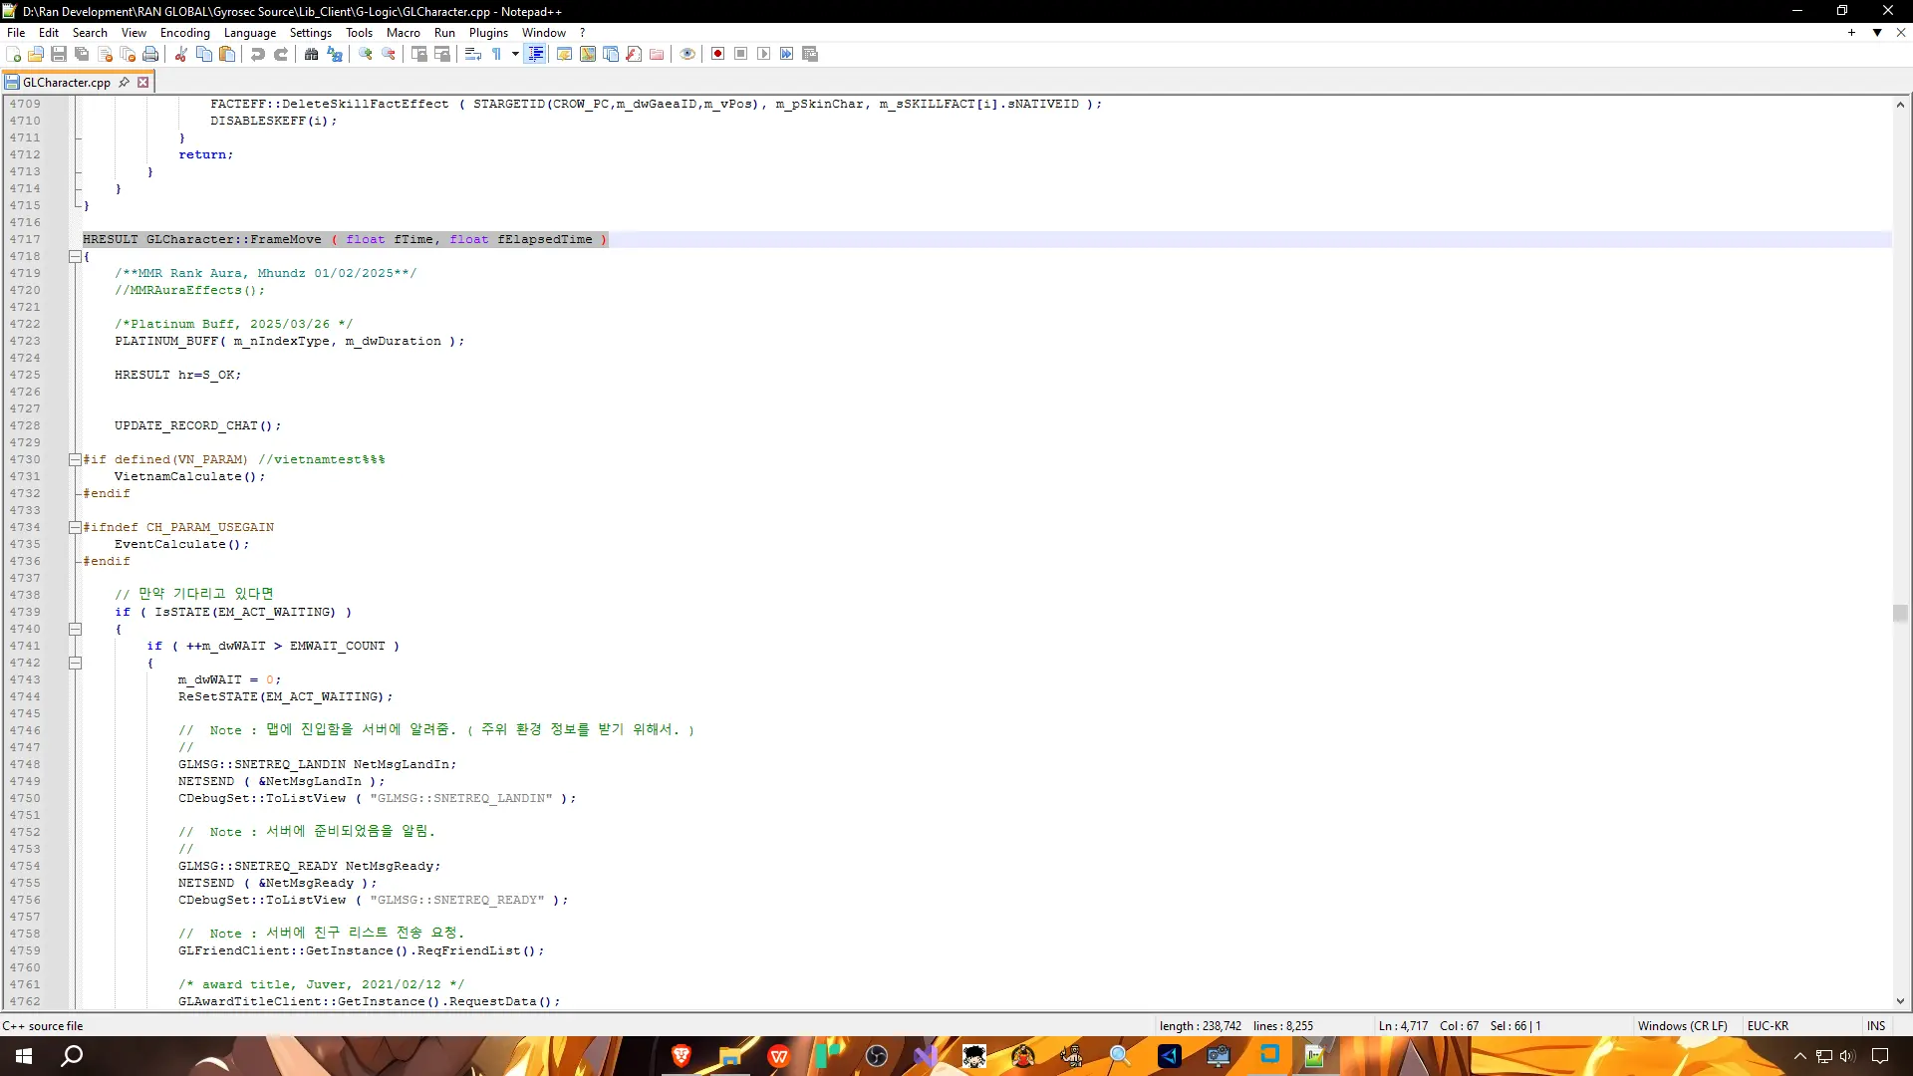Open the Function List toolbar icon

pyautogui.click(x=634, y=54)
